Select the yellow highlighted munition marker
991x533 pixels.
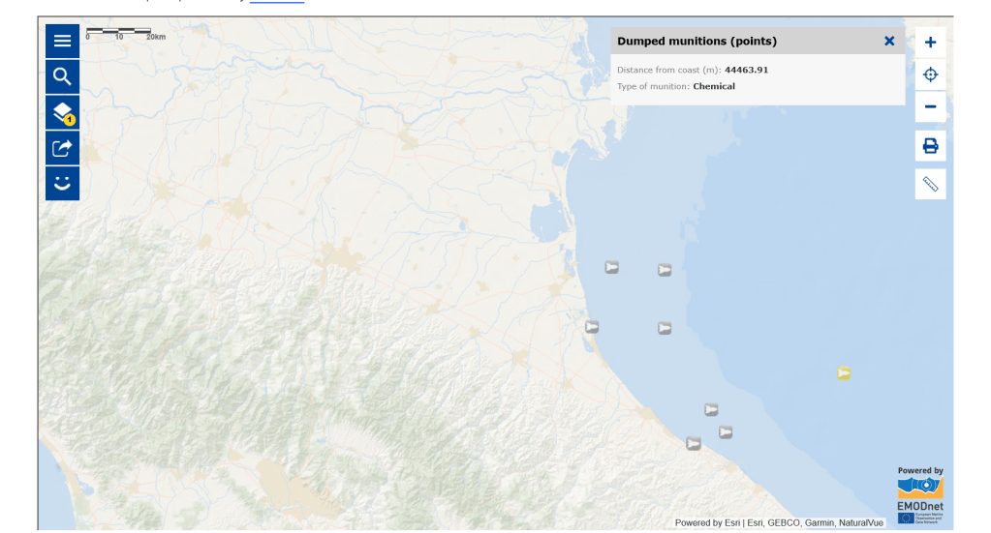click(x=844, y=373)
